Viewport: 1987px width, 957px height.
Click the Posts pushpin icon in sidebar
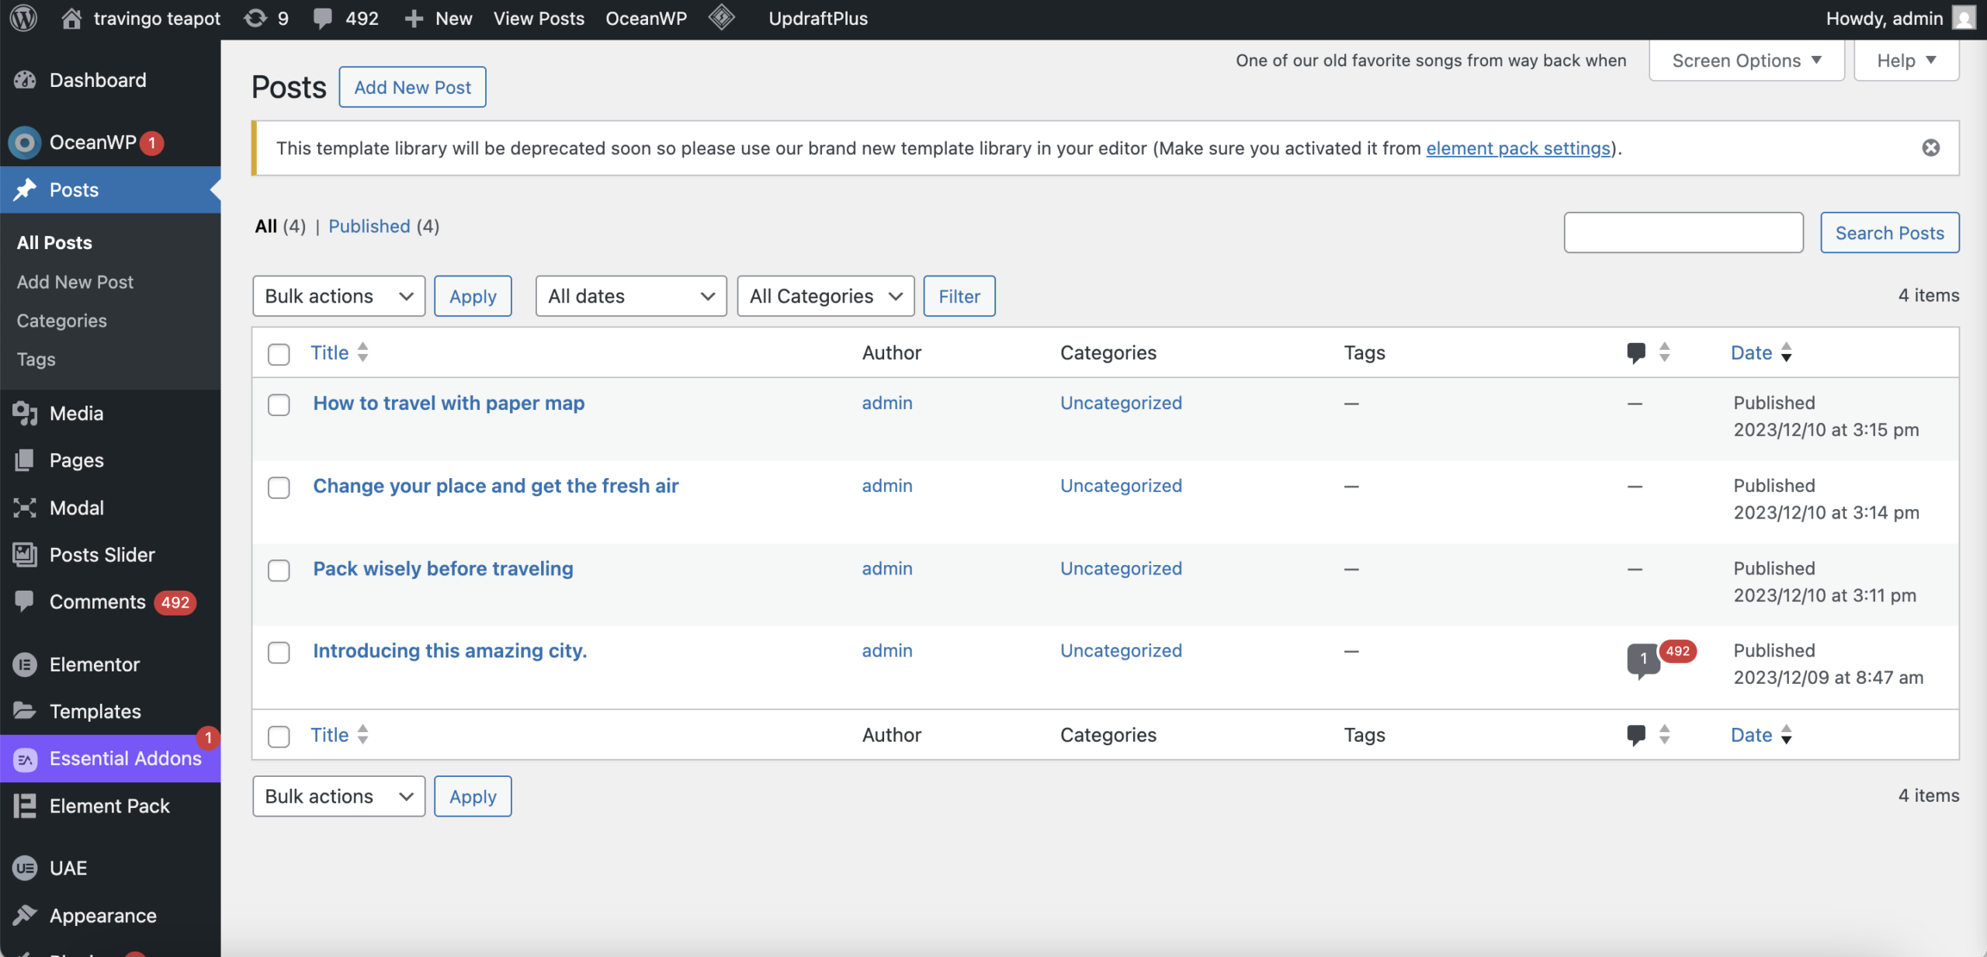coord(25,189)
